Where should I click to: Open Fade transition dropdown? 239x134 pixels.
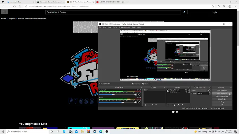[x=199, y=91]
